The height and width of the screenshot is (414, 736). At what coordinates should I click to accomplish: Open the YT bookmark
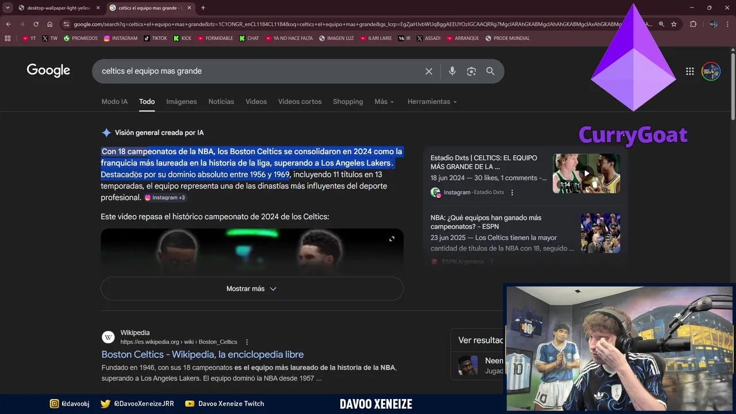click(x=29, y=39)
